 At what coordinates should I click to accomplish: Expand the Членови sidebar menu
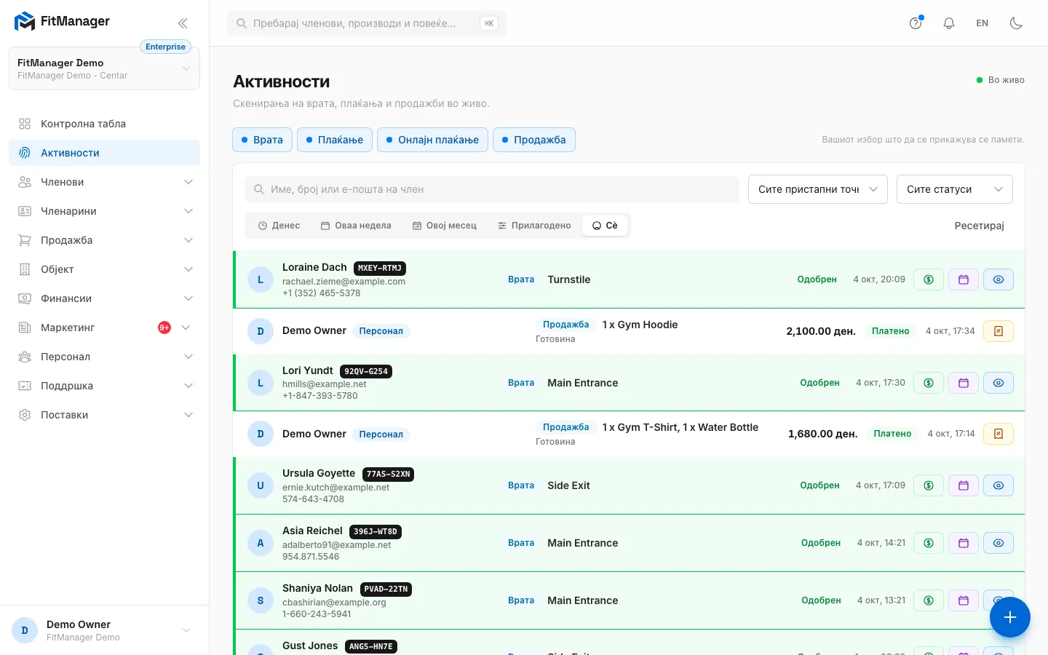click(x=105, y=182)
